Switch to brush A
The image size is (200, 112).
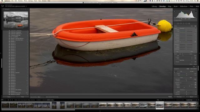tap(180, 54)
